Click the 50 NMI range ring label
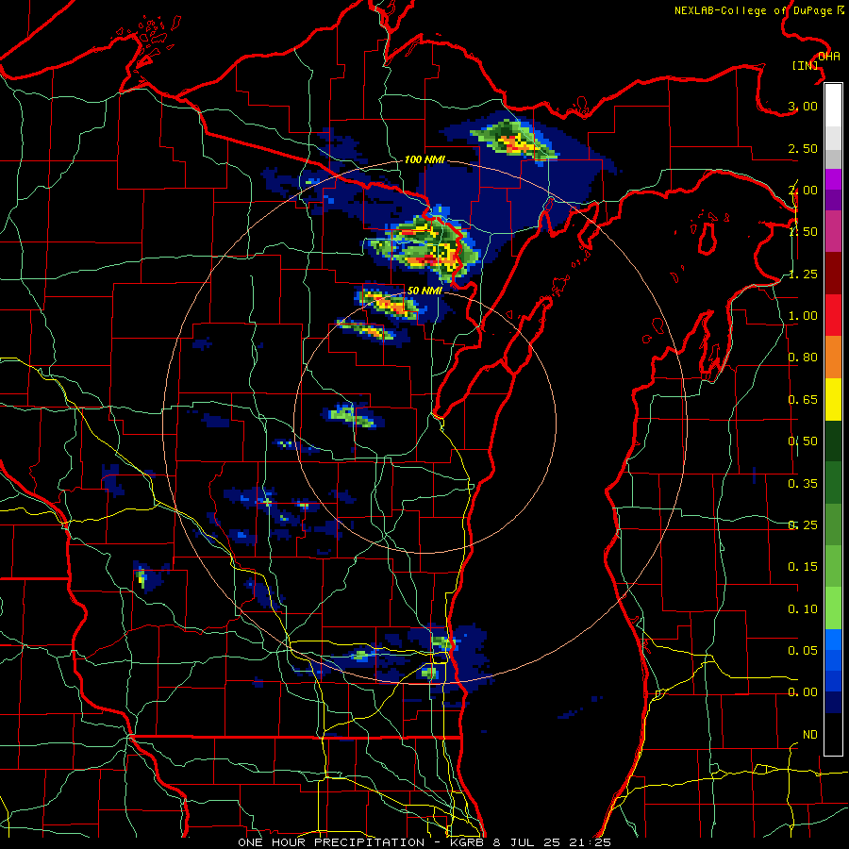 pyautogui.click(x=424, y=291)
